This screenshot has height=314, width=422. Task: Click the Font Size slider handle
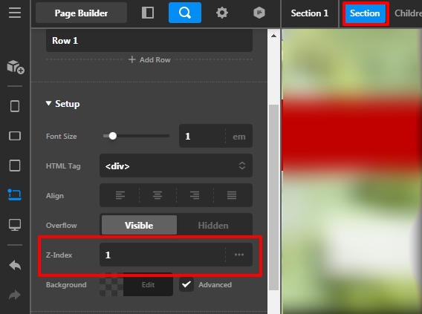tap(113, 136)
